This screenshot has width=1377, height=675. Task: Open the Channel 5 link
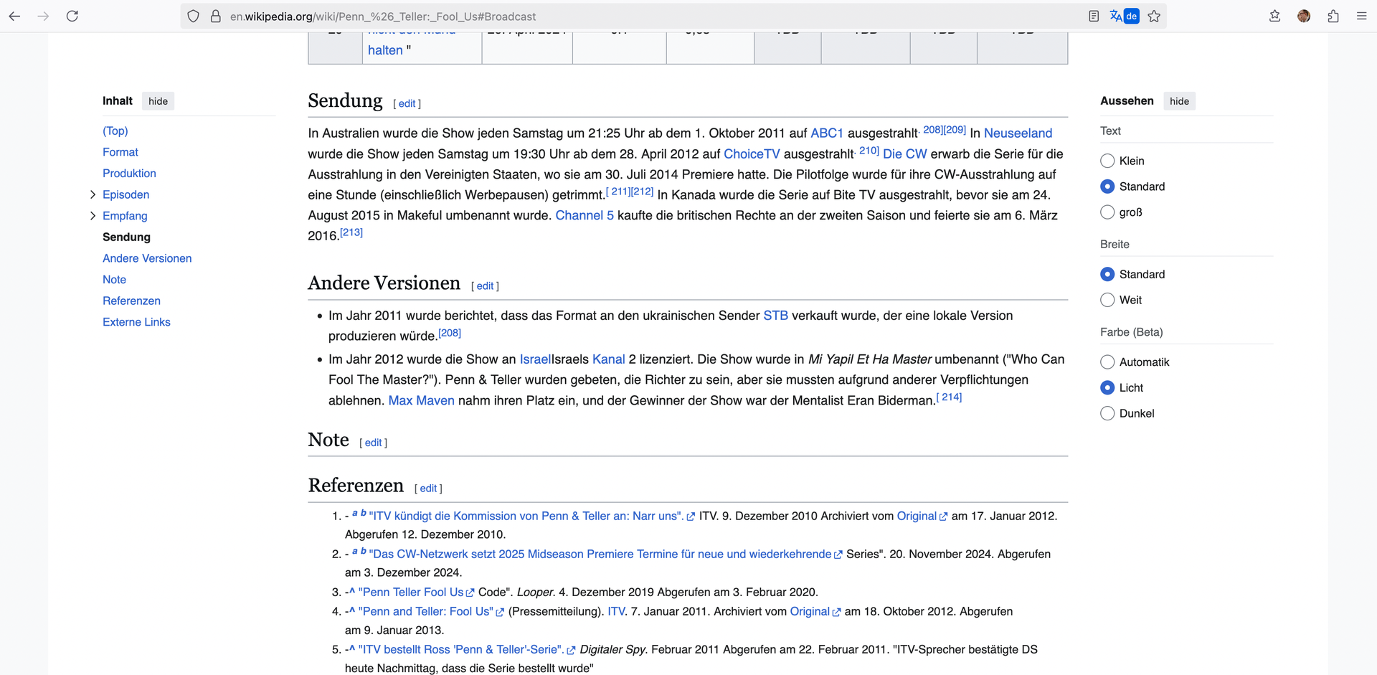coord(584,215)
